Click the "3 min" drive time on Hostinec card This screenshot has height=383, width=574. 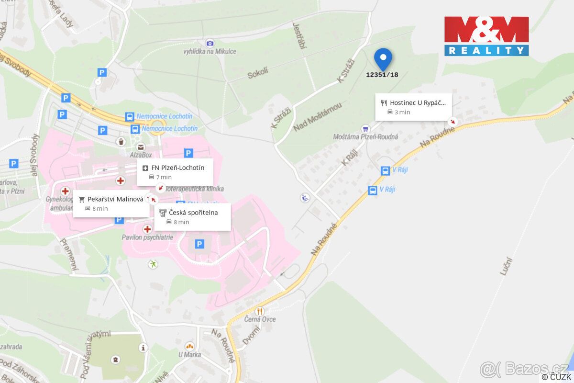[402, 112]
